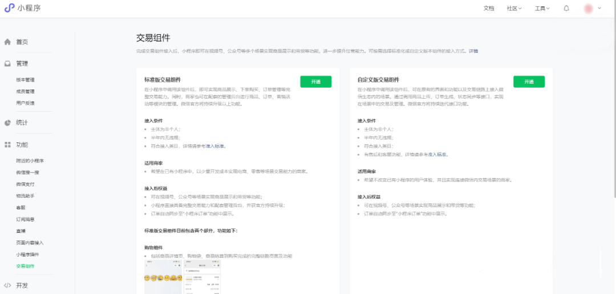This screenshot has width=616, height=294.
Task: Go to 微信支付 in the sidebar
Action: point(25,184)
